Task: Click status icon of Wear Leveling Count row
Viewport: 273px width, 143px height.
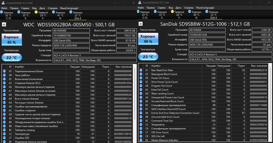Action: coord(141,93)
